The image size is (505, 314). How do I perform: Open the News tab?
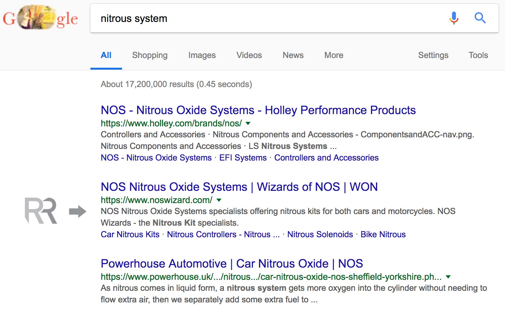[293, 55]
